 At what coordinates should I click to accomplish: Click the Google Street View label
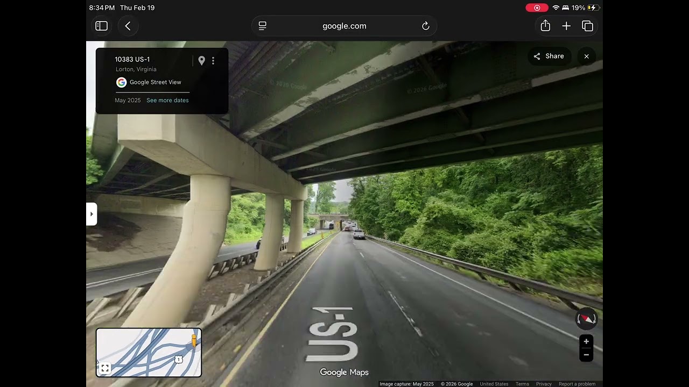155,82
